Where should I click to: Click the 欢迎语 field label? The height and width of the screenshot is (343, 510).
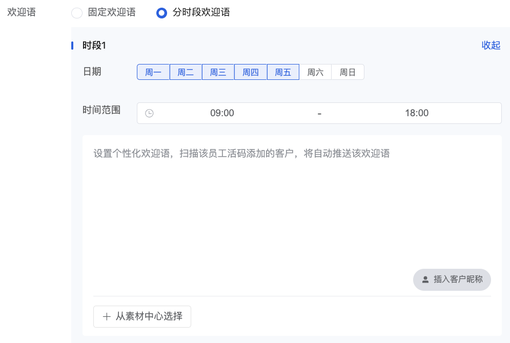tap(22, 12)
